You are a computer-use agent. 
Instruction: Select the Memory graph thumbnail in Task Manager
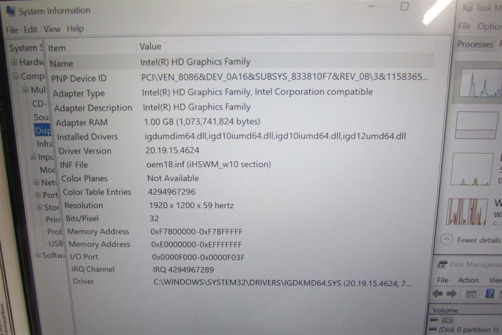476,125
